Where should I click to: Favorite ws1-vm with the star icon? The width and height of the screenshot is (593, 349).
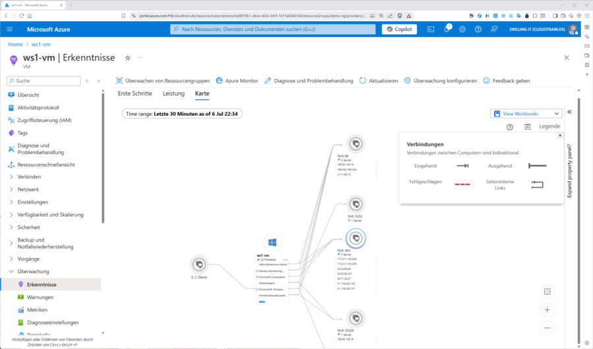tap(128, 58)
